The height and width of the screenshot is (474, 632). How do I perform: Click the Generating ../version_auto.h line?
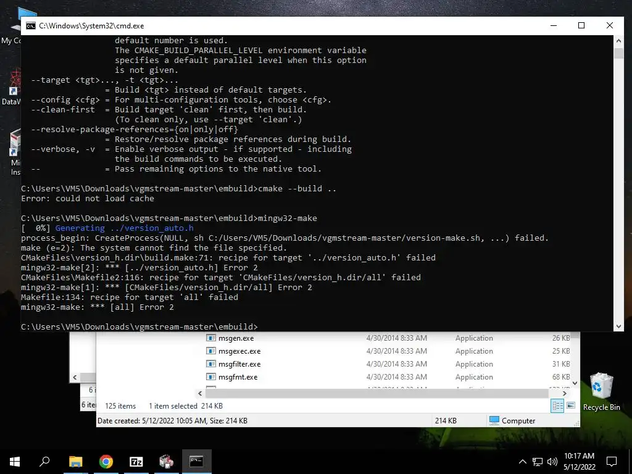tap(125, 228)
